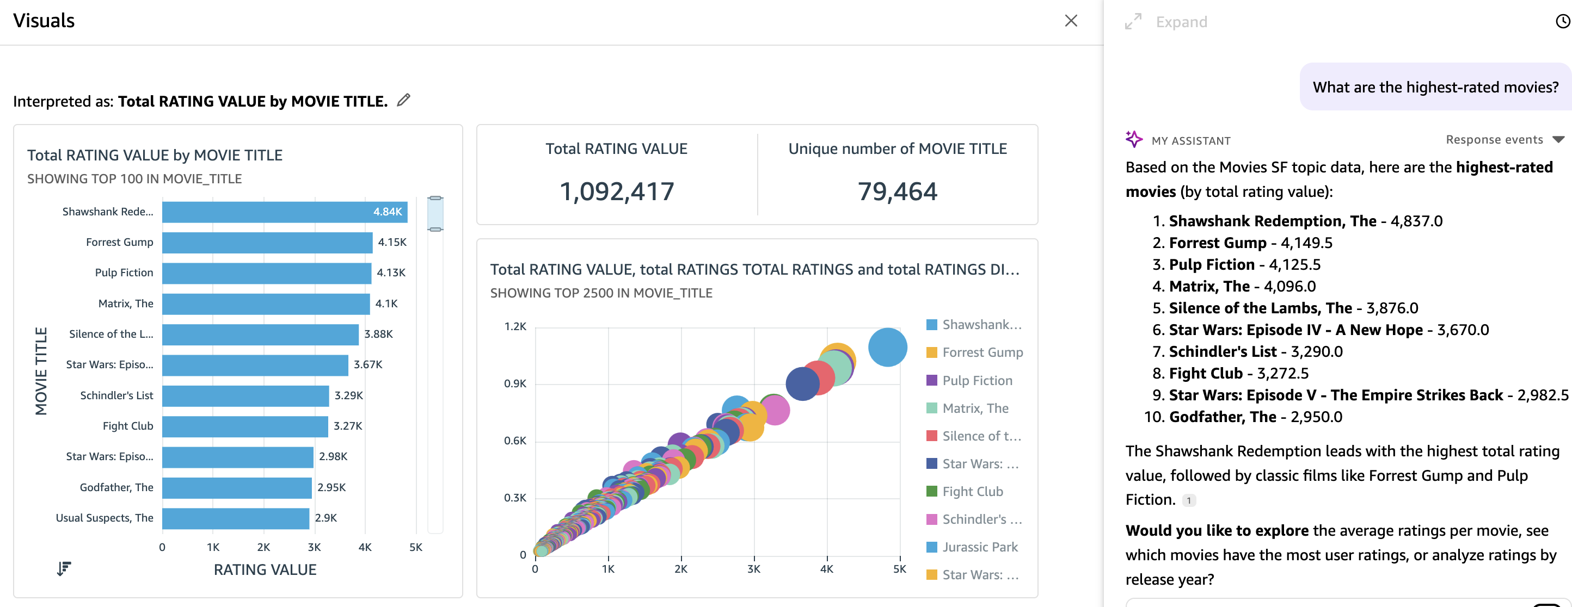Image resolution: width=1572 pixels, height=607 pixels.
Task: Click 'SHOWING TOP 100 IN MOVIE_TITLE' subtitle
Action: click(134, 179)
